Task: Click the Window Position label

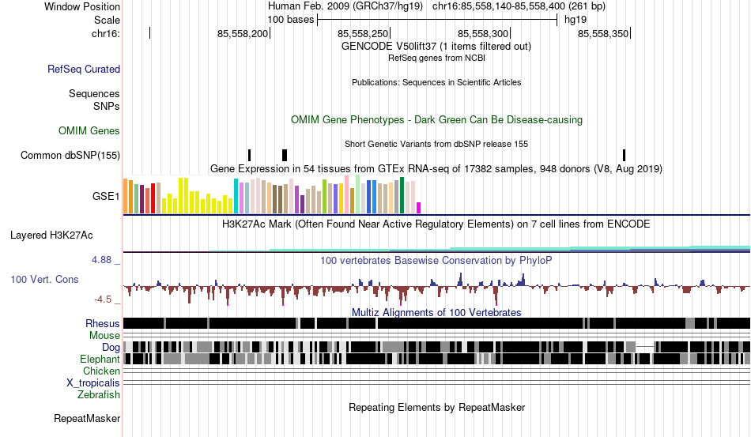Action: (x=82, y=6)
